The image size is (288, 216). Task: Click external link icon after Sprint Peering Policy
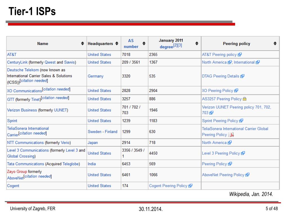pyautogui.click(x=241, y=121)
